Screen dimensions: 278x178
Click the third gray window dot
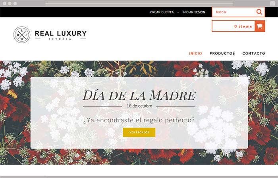tap(15, 3)
